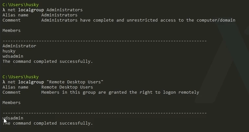
Task: Click the lambda prompt before the second command
Action: [x=4, y=82]
